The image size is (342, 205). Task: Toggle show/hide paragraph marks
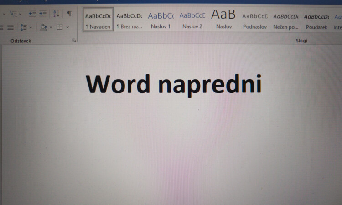(69, 14)
